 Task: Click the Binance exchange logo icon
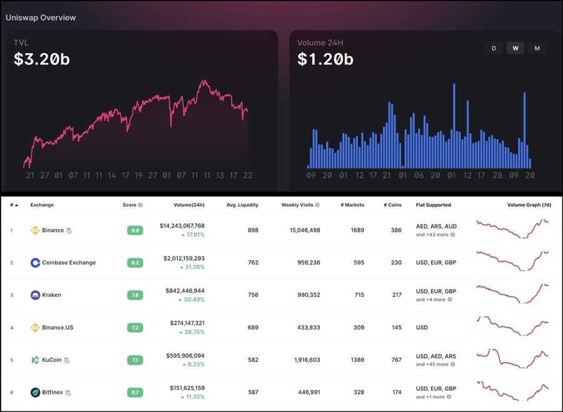pos(35,230)
